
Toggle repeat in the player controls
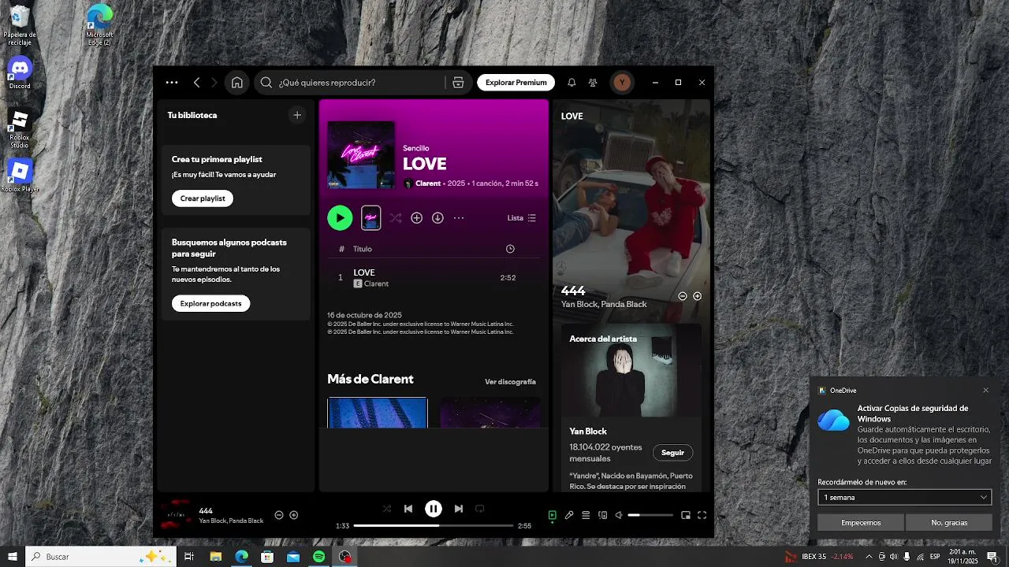coord(480,509)
